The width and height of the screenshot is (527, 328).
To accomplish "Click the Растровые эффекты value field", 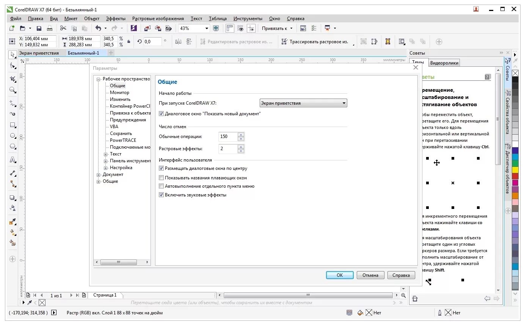I will 228,149.
